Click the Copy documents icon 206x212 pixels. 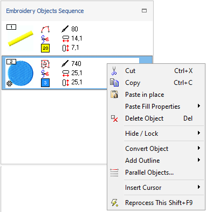point(114,83)
